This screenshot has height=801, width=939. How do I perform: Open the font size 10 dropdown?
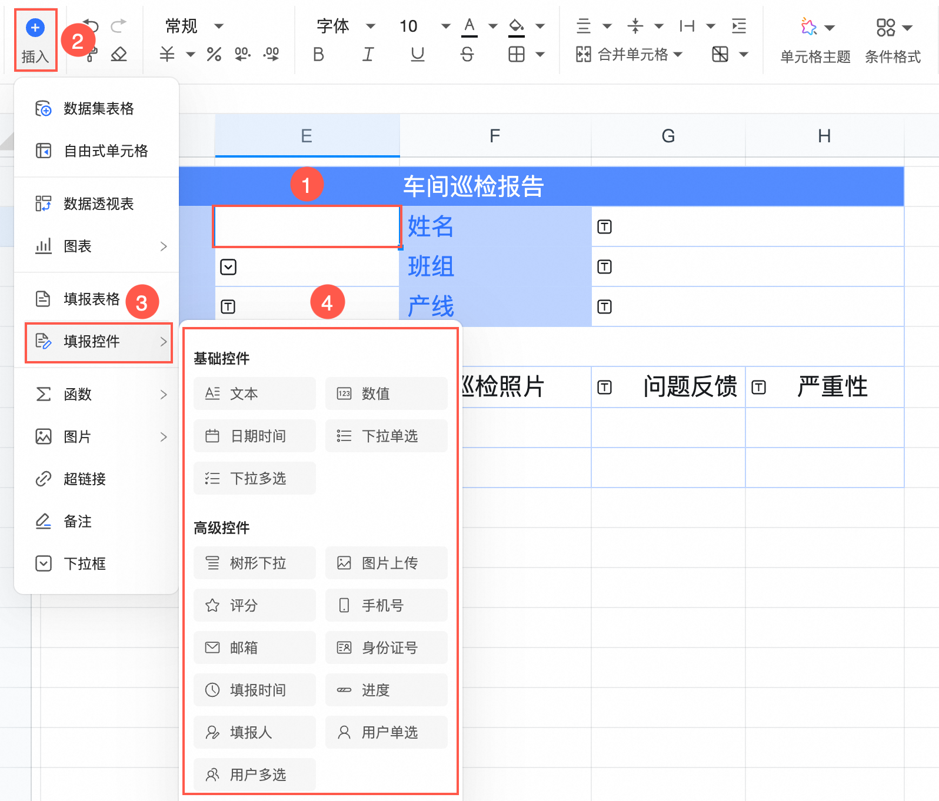(x=425, y=26)
